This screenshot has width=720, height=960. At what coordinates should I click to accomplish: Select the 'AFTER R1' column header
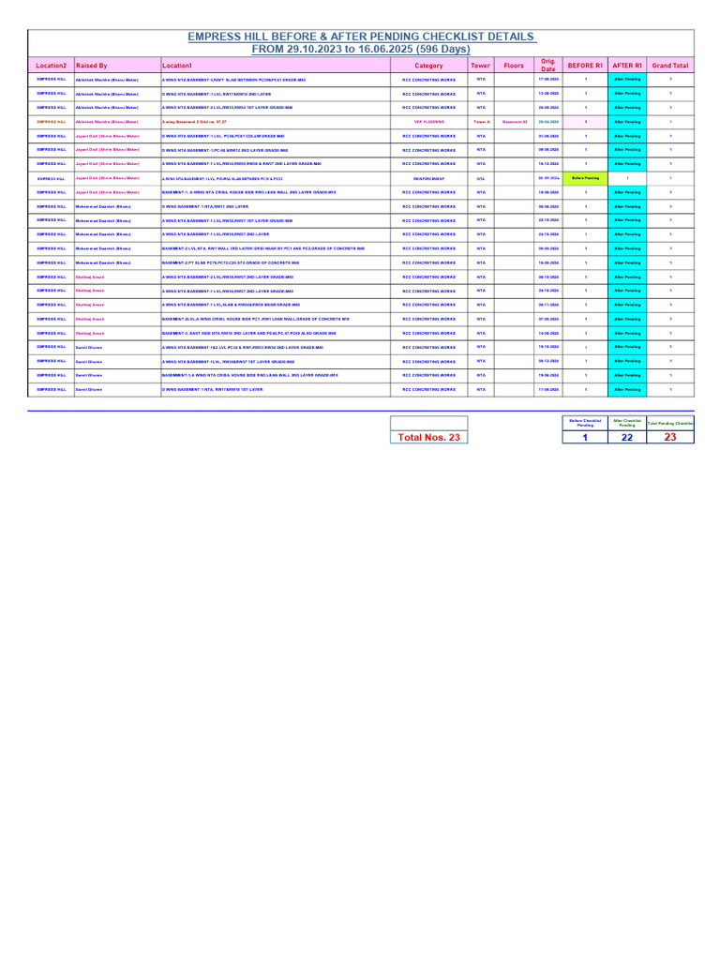pyautogui.click(x=627, y=66)
